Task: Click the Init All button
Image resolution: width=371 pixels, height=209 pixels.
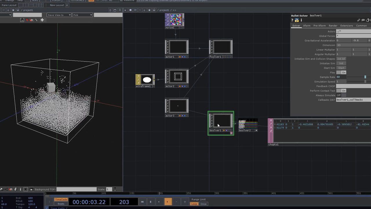Action: [x=341, y=59]
